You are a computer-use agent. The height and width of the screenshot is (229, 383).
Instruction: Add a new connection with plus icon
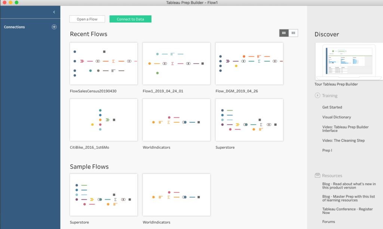pyautogui.click(x=54, y=27)
